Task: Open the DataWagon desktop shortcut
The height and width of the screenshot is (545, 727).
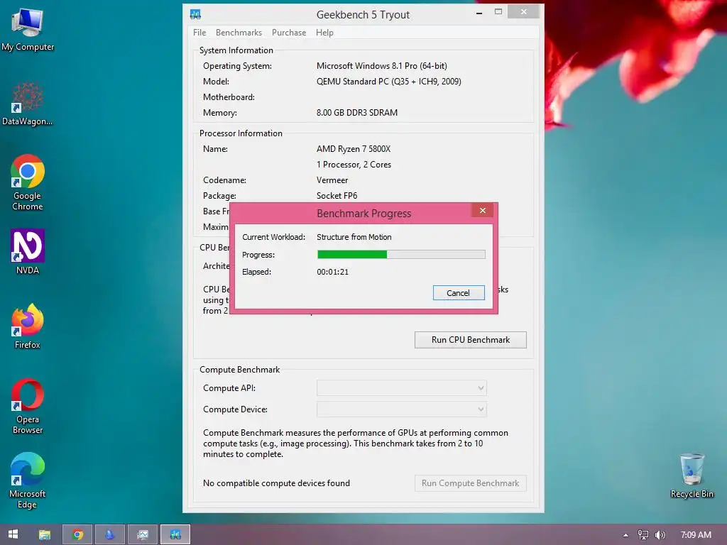Action: tap(28, 104)
